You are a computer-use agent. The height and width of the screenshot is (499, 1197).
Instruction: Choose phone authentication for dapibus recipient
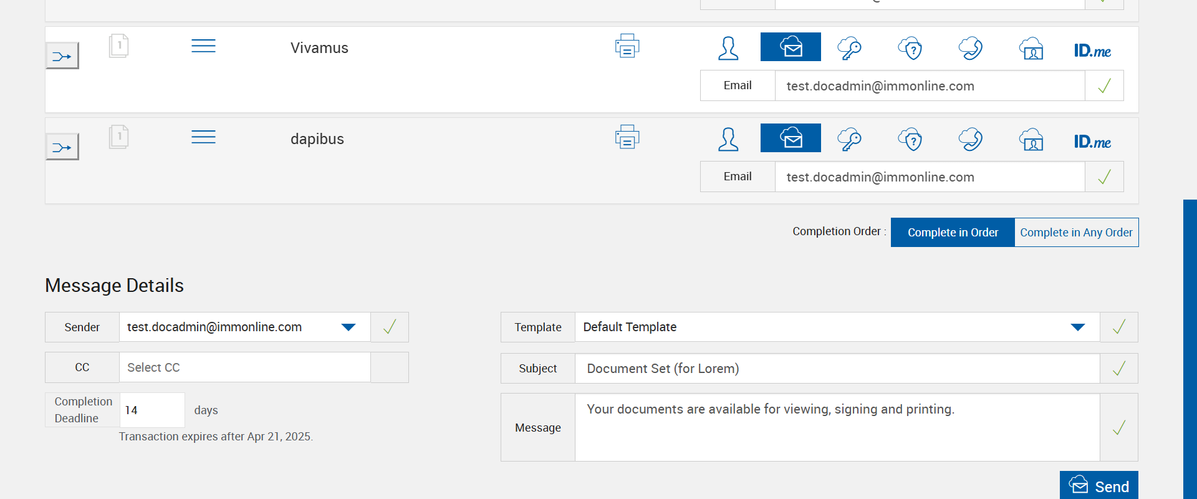971,139
